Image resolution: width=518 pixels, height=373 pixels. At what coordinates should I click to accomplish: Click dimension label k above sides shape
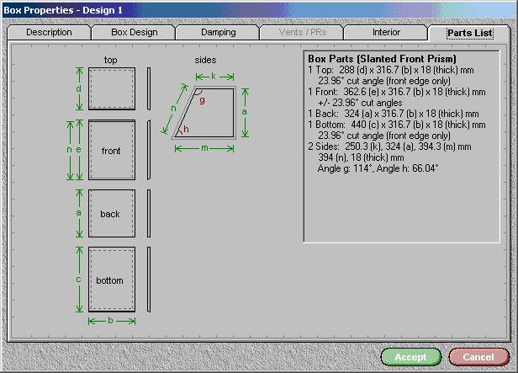point(214,76)
